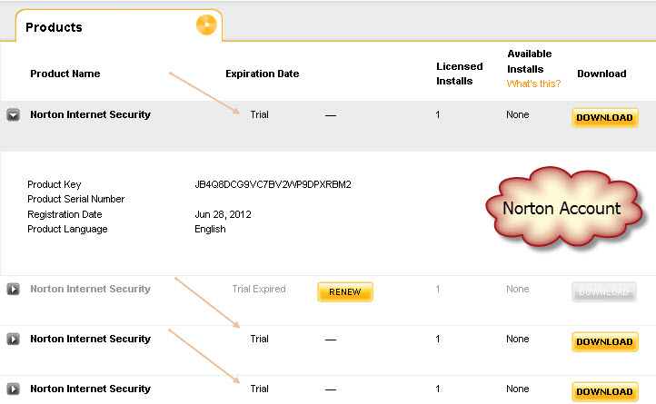Click DOWNLOAD in the bottom product row
Viewport: 656px width, 404px height.
pyautogui.click(x=604, y=392)
